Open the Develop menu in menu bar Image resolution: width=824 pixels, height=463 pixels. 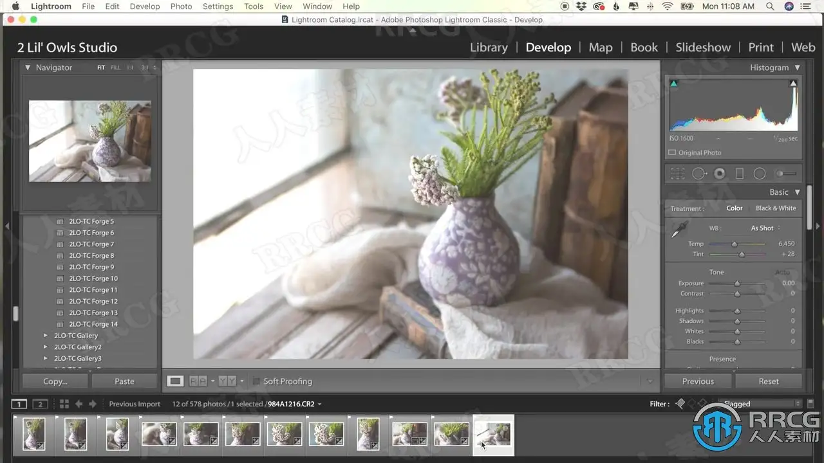tap(145, 6)
